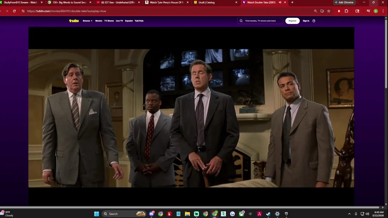This screenshot has height=218, width=388.
Task: Open the Movies menu item on Tubi
Action: click(x=99, y=21)
